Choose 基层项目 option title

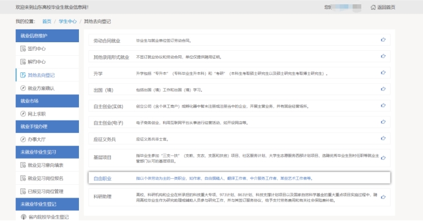(x=102, y=157)
